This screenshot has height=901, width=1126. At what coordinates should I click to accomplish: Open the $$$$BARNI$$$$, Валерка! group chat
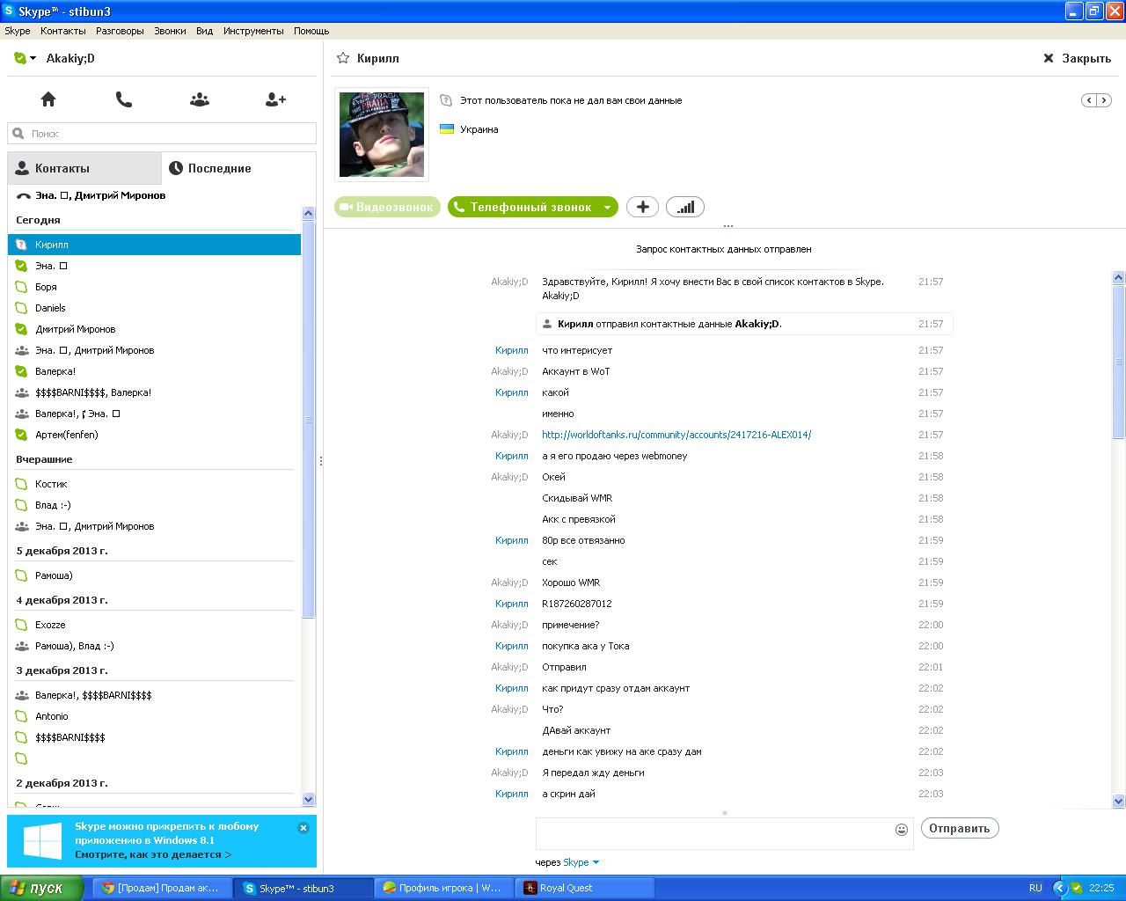(154, 392)
